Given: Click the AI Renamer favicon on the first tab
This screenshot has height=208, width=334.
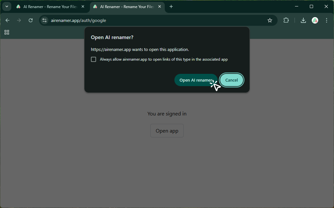Looking at the screenshot, I should point(18,6).
